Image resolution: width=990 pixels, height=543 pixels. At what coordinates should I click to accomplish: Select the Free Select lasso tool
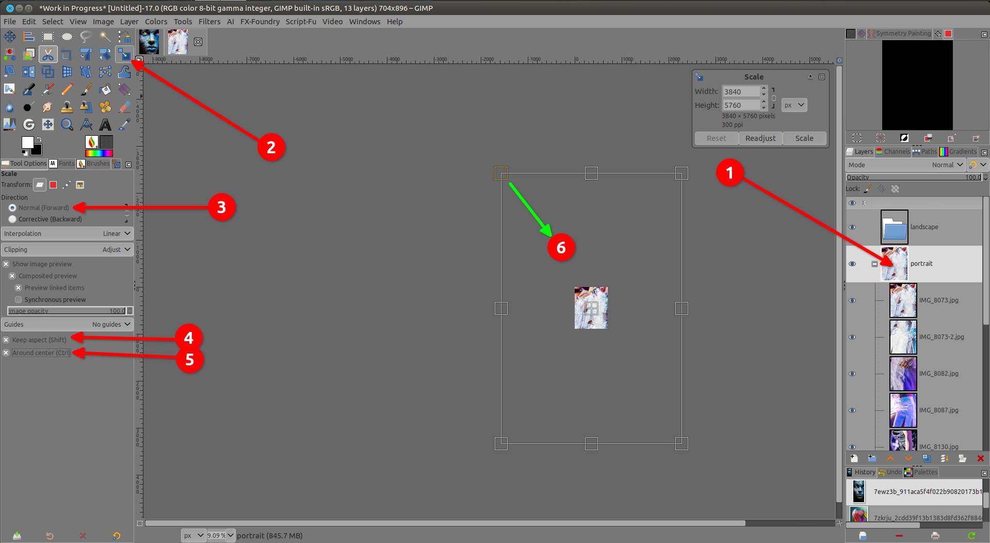[x=86, y=37]
